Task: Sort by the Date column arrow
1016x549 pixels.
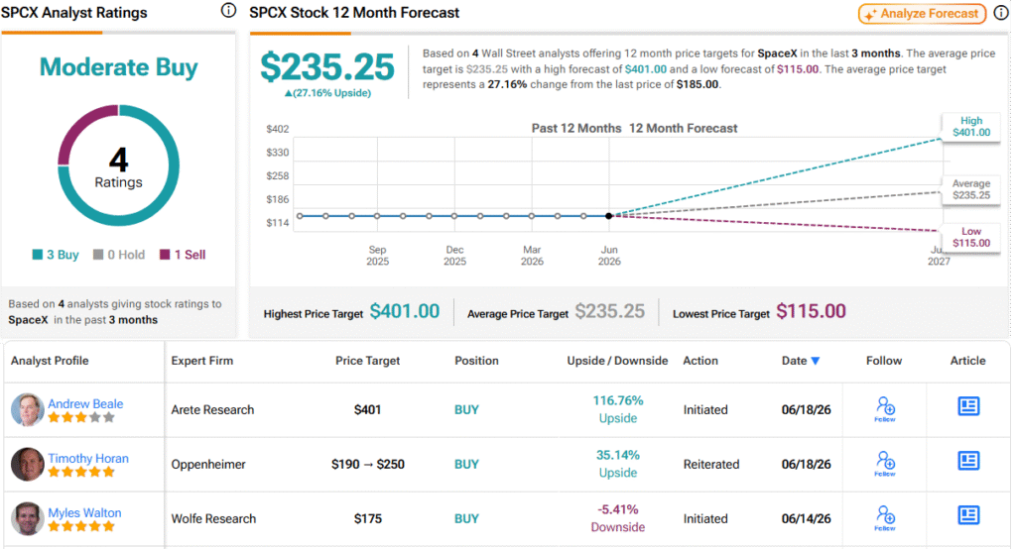Action: coord(816,361)
